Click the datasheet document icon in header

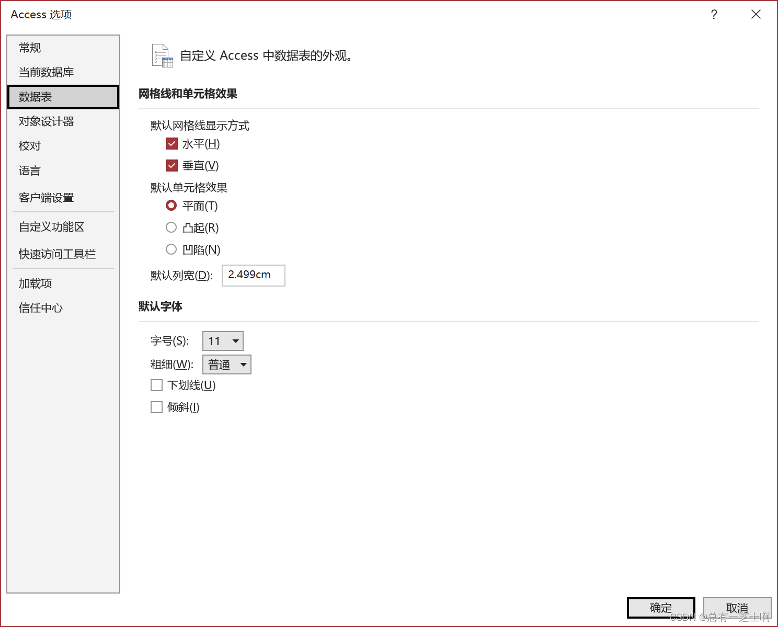[162, 55]
